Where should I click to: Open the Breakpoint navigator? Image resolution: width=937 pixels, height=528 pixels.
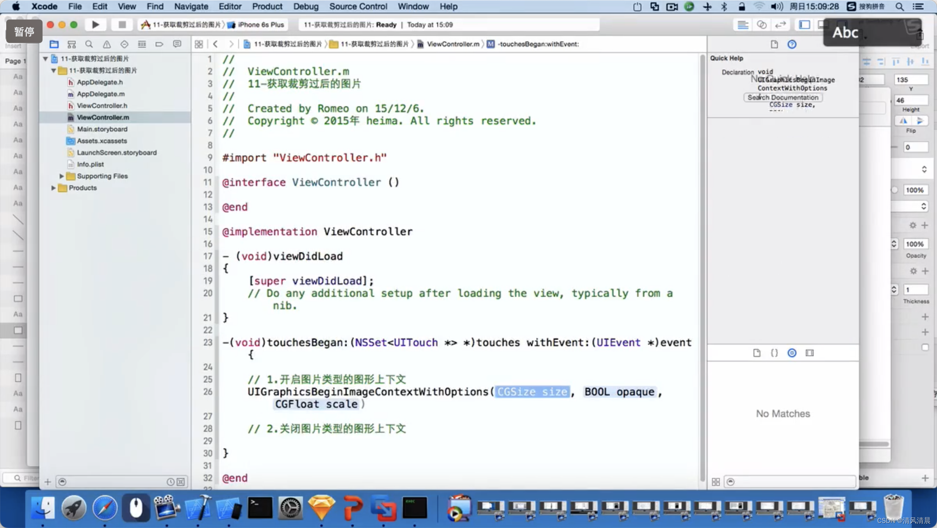(x=159, y=44)
